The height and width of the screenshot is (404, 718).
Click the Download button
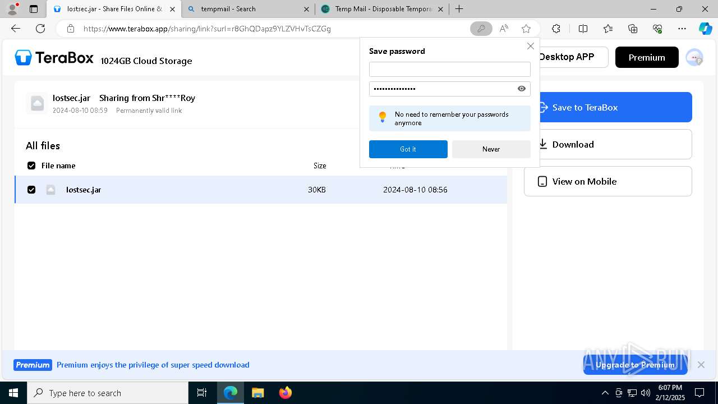point(607,144)
